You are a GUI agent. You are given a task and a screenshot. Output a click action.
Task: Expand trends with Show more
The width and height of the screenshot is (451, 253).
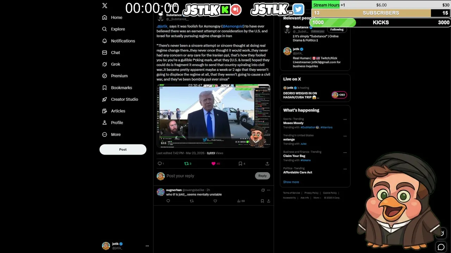(291, 182)
